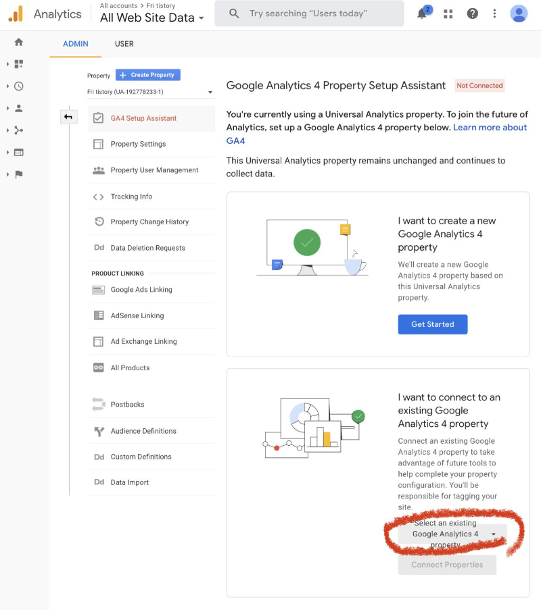Viewport: 541px width, 610px height.
Task: Click the Create Property button
Action: 148,75
